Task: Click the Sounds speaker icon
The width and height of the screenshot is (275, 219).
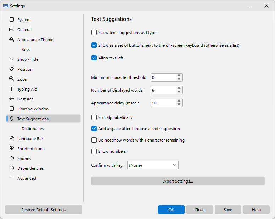Action: [12, 158]
